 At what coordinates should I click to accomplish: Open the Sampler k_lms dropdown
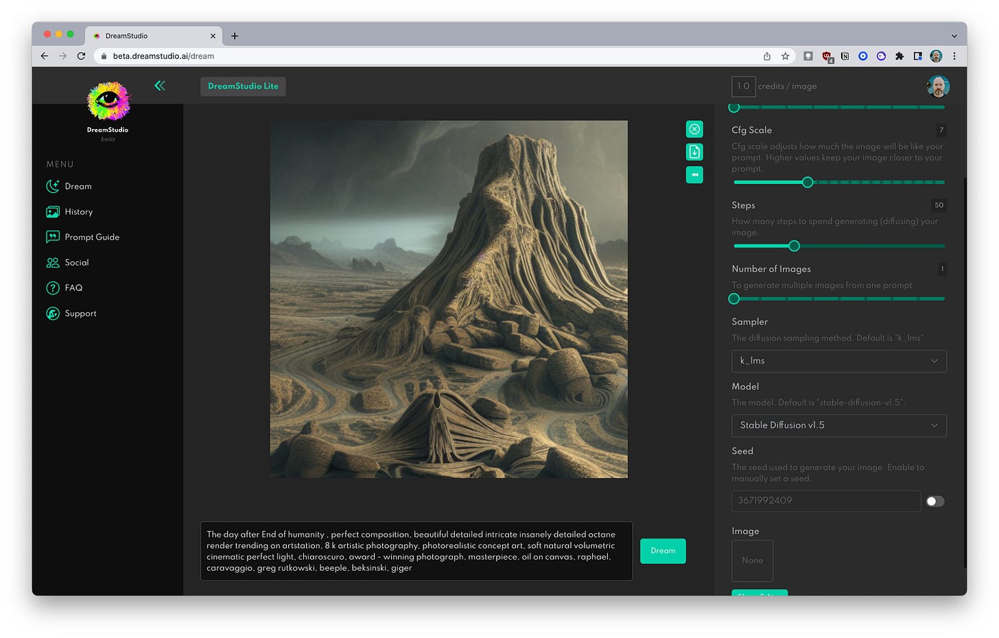[x=838, y=361]
